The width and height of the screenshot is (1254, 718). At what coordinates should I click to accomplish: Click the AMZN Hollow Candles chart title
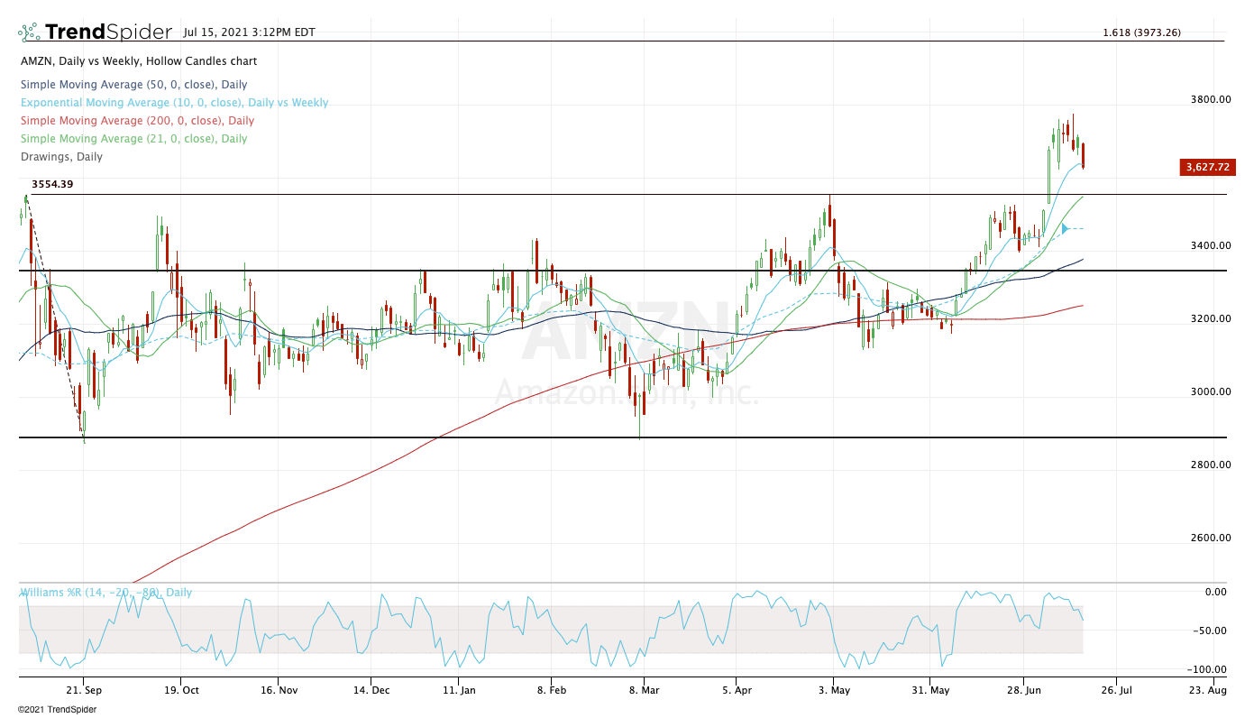click(x=138, y=61)
